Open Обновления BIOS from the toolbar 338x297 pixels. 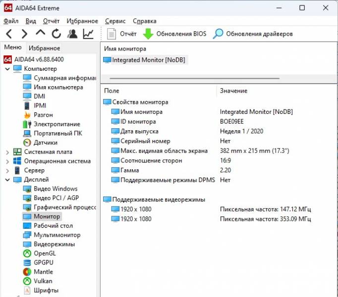pyautogui.click(x=174, y=34)
